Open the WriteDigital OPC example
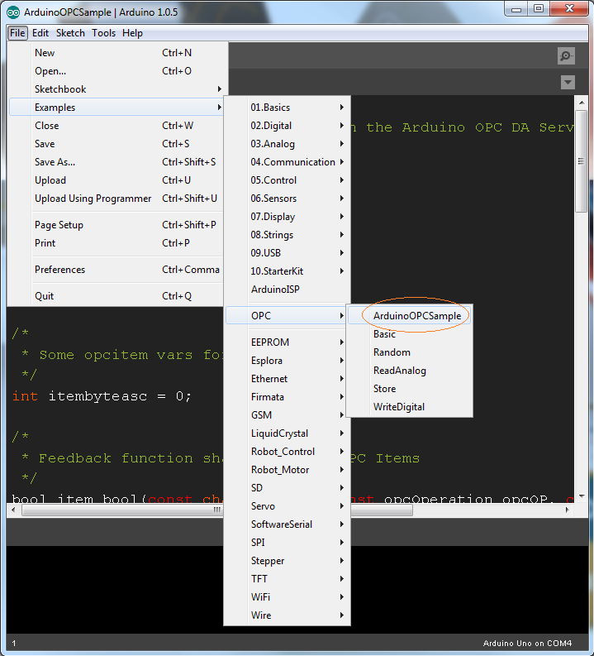594x656 pixels. point(410,407)
